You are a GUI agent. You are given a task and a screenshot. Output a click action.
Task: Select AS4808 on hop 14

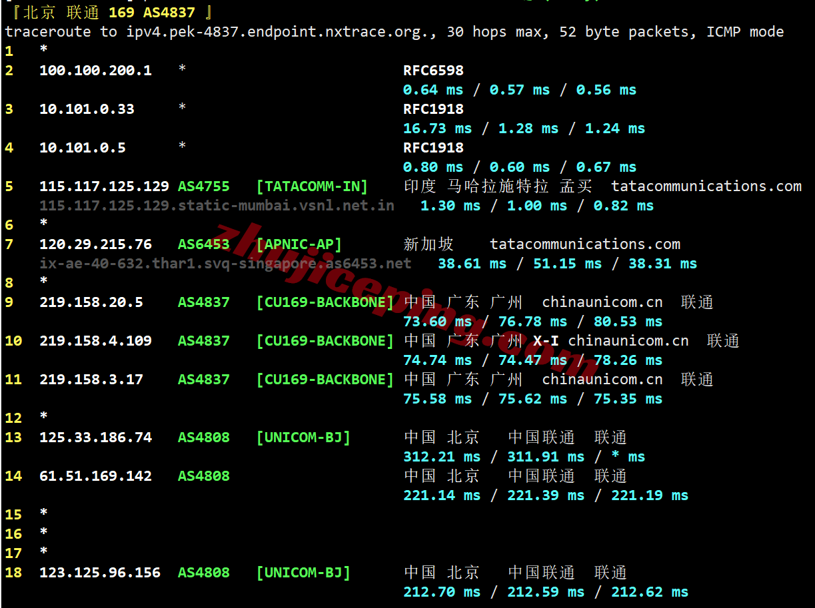[203, 475]
